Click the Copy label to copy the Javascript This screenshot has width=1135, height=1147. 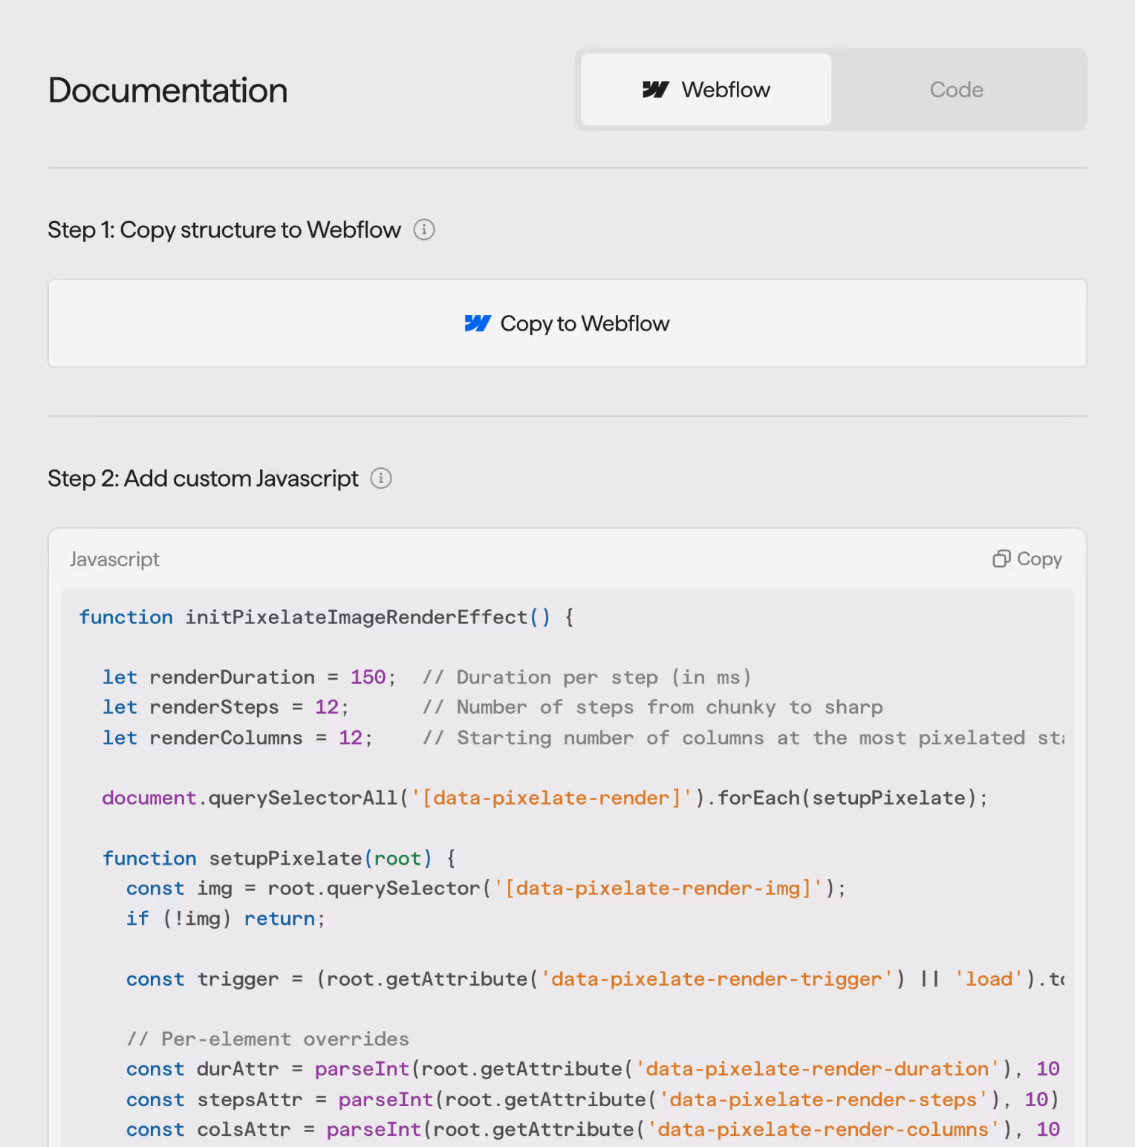1039,559
